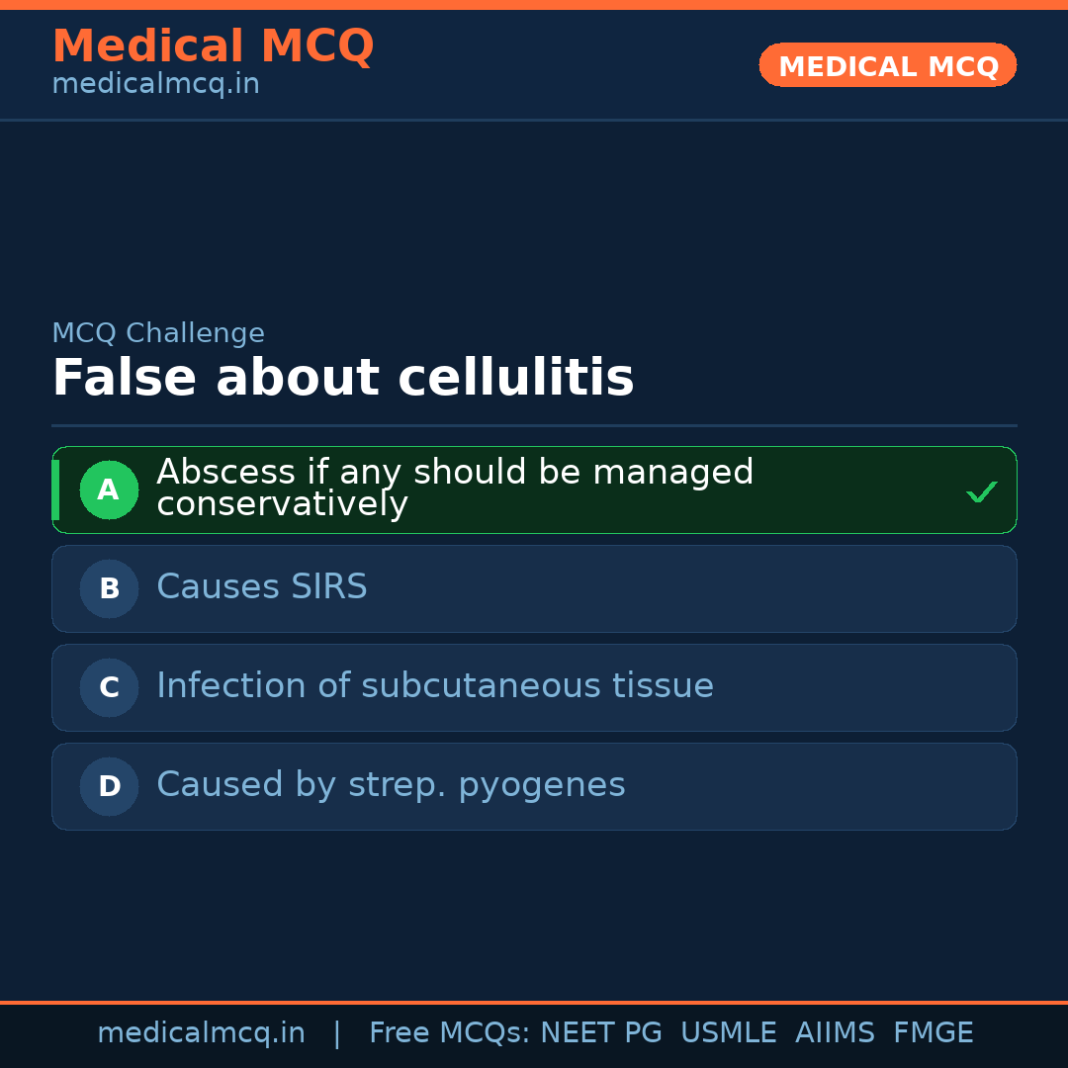Click 'Abscess if any should be managed conservatively' answer

click(455, 488)
